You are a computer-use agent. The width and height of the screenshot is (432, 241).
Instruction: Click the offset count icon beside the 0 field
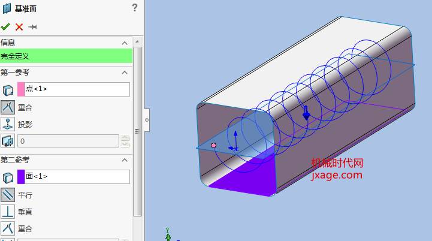8,141
